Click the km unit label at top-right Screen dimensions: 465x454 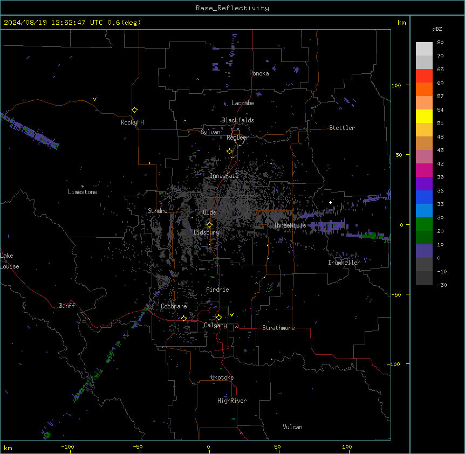402,23
